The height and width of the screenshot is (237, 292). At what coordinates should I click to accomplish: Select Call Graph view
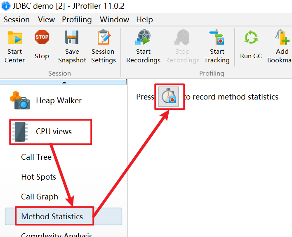tap(40, 197)
